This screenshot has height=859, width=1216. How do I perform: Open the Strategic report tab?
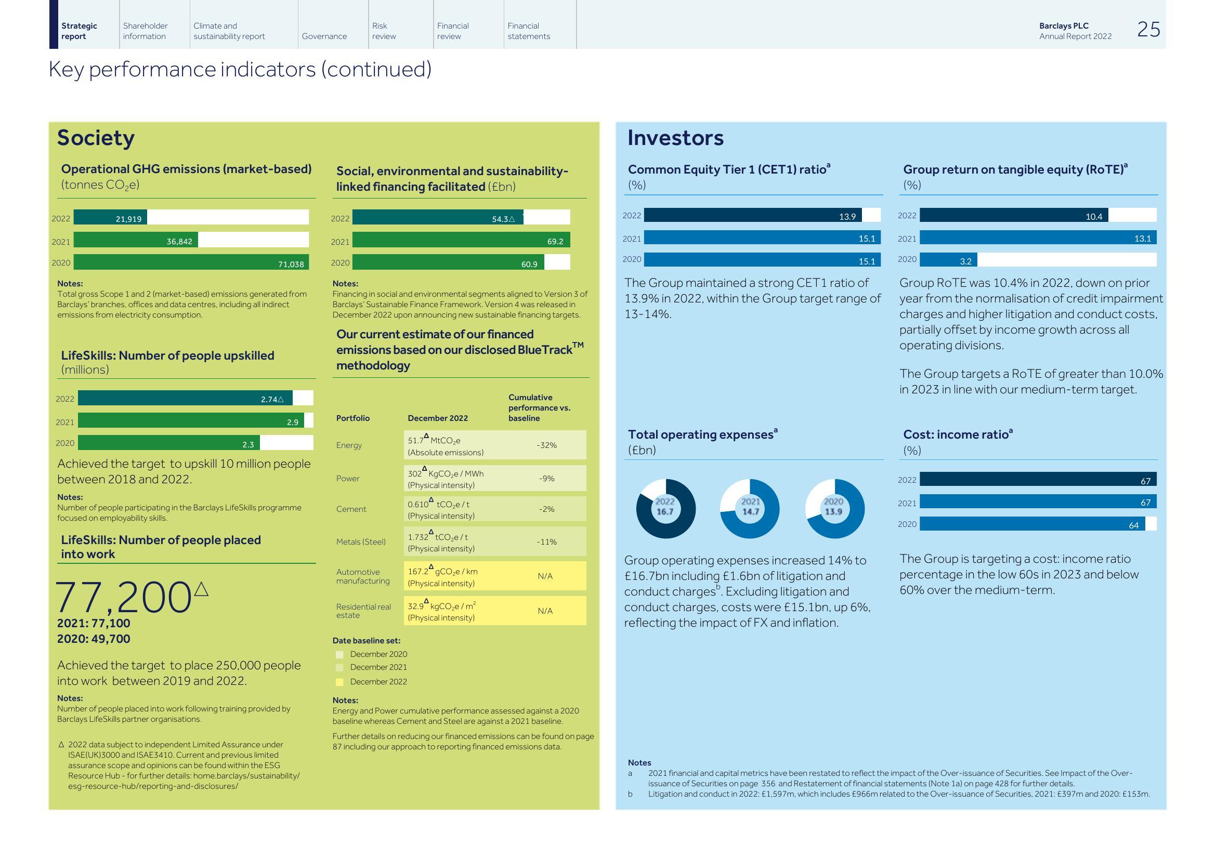(80, 31)
